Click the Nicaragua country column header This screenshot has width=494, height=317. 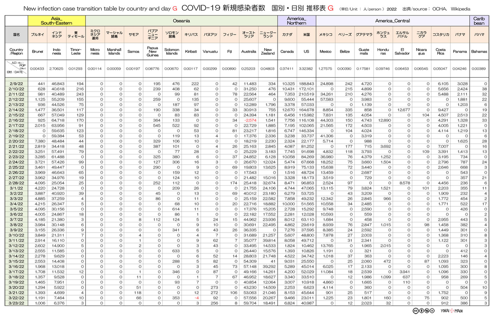coord(421,51)
